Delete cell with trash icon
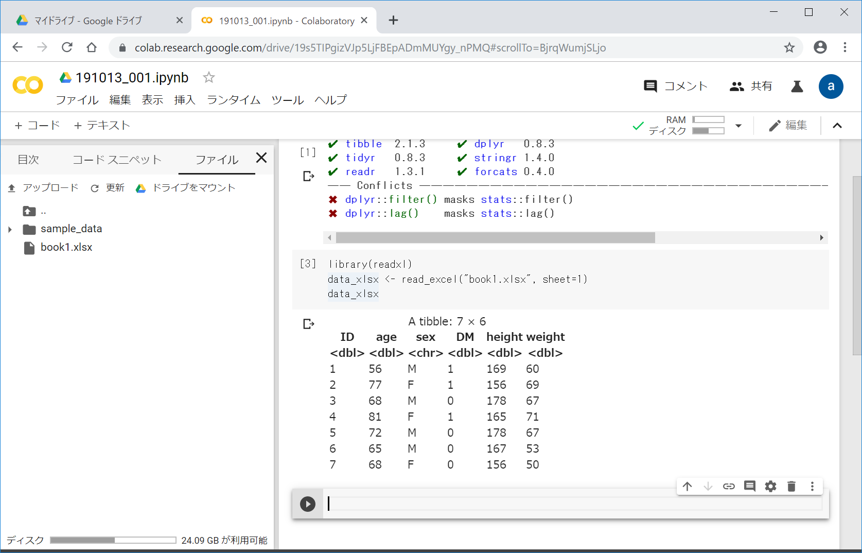The width and height of the screenshot is (862, 553). click(791, 486)
